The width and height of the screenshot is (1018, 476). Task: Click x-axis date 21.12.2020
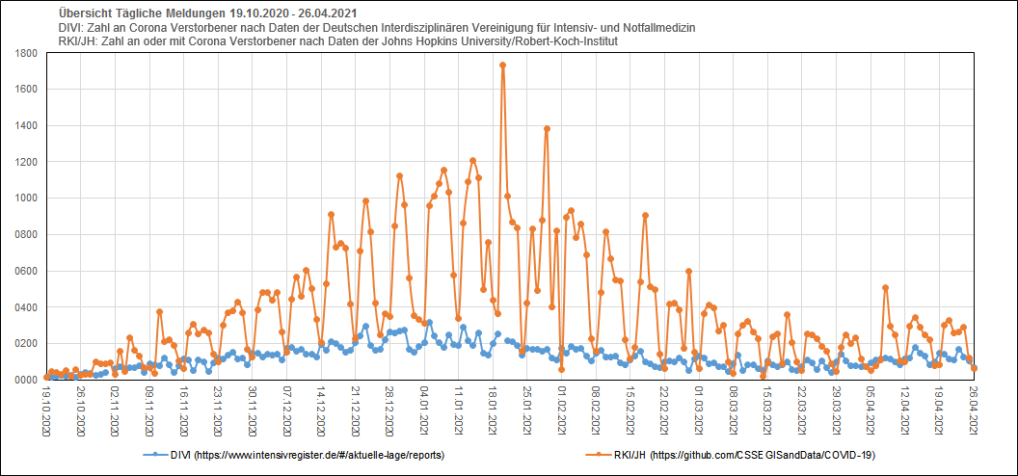[357, 411]
